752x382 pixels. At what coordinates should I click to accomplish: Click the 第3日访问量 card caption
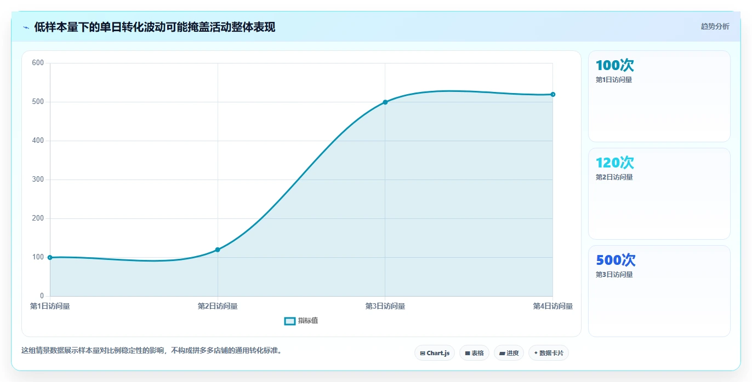(614, 275)
